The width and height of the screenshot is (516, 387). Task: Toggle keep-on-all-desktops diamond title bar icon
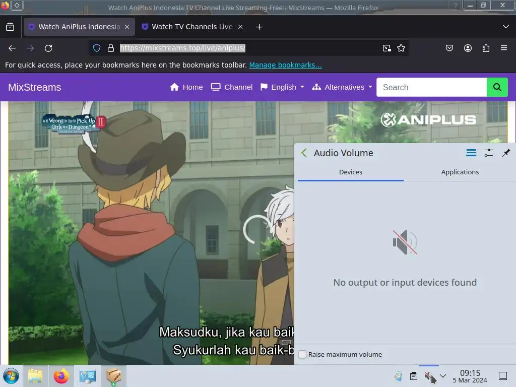pos(17,5)
